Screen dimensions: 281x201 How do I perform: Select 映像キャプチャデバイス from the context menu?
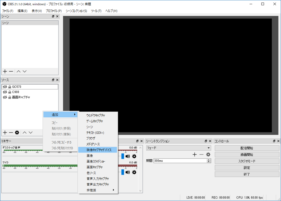pos(98,149)
